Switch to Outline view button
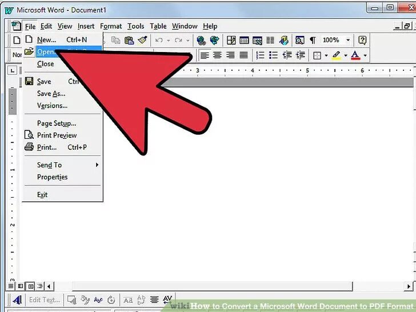This screenshot has height=312, width=416. (40, 286)
